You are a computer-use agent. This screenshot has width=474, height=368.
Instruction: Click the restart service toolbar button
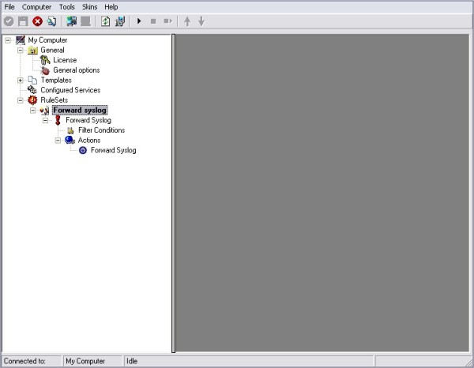pyautogui.click(x=167, y=21)
